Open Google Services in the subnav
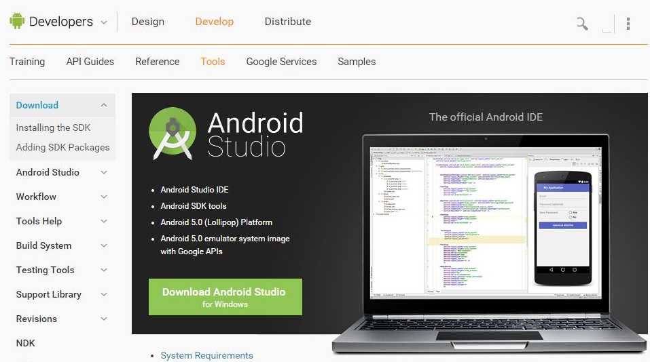The width and height of the screenshot is (650, 362). pyautogui.click(x=281, y=62)
